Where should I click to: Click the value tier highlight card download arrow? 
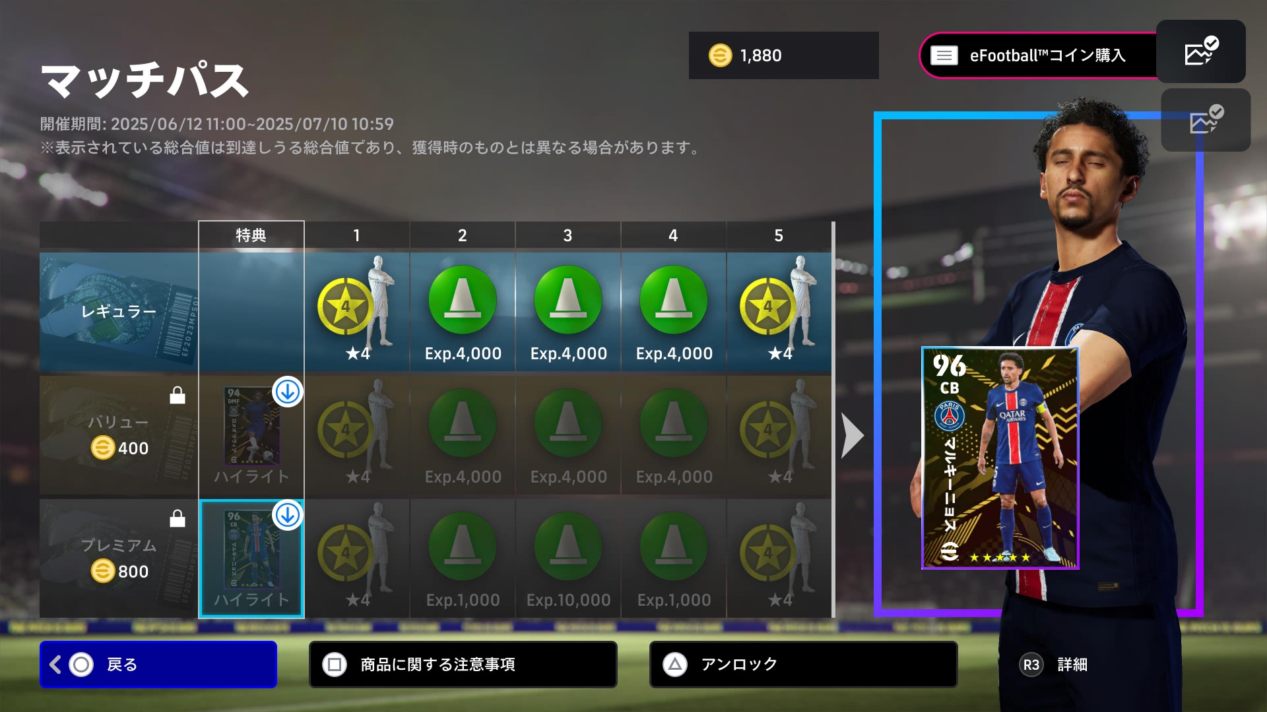pos(288,392)
